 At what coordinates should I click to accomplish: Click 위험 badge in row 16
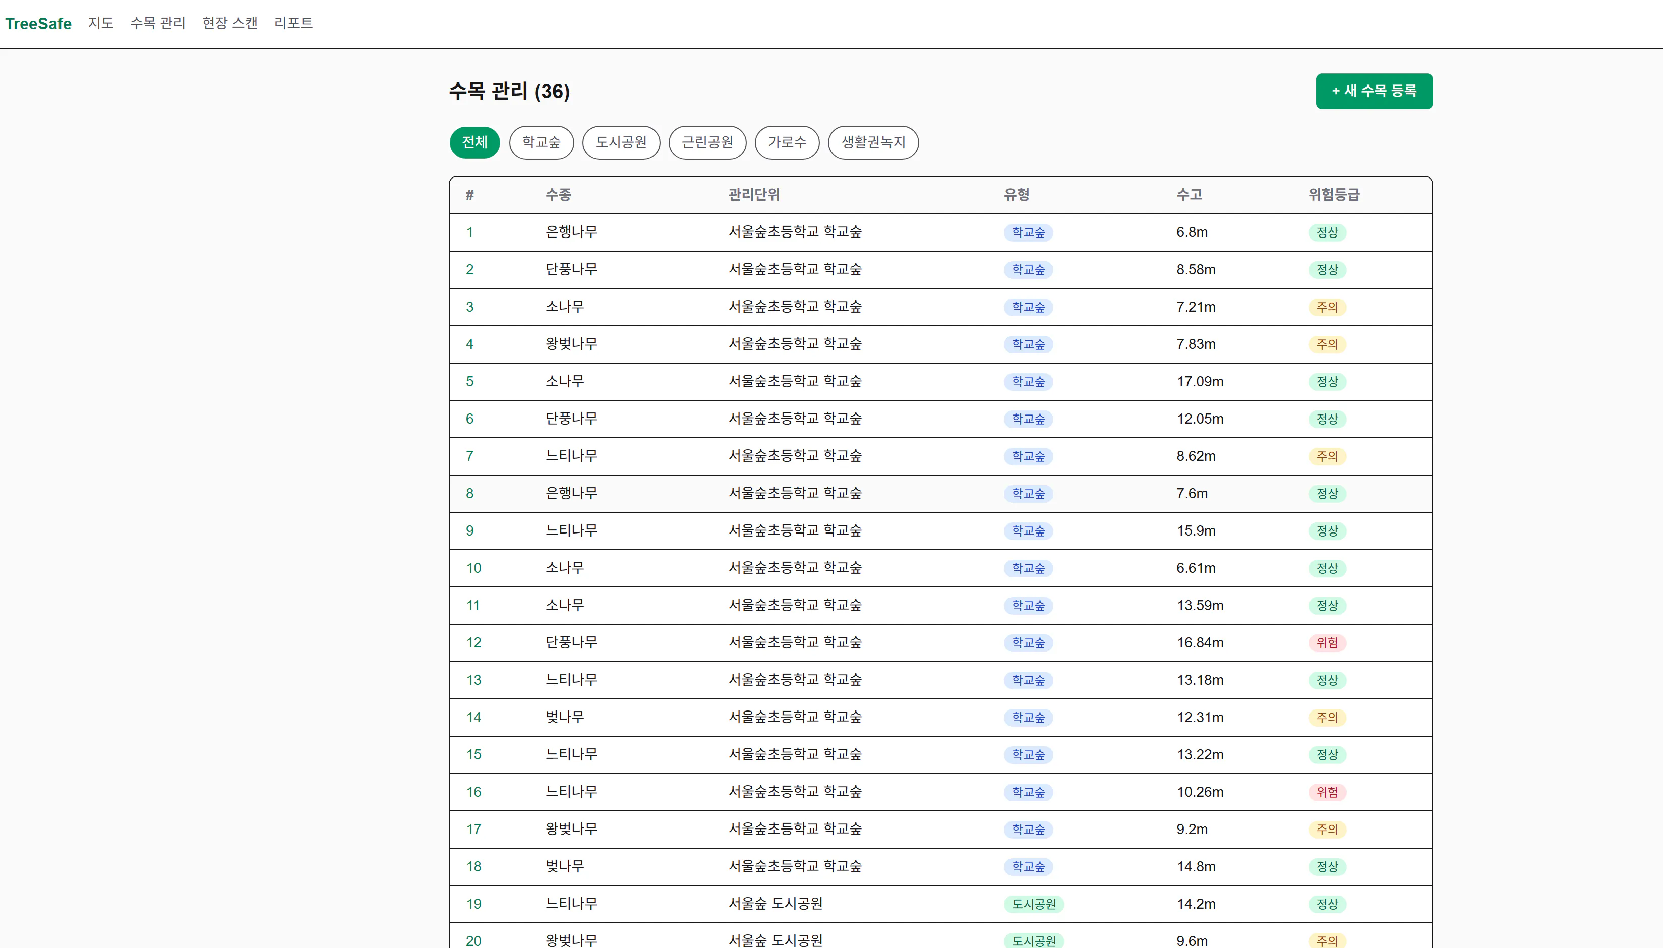pyautogui.click(x=1327, y=792)
